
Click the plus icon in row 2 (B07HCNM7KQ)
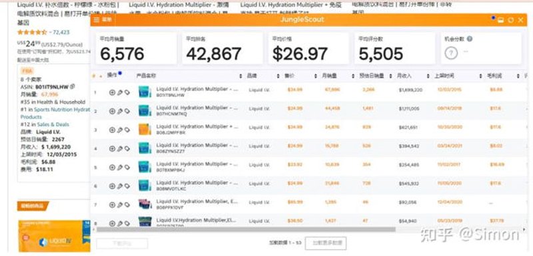[x=112, y=111]
